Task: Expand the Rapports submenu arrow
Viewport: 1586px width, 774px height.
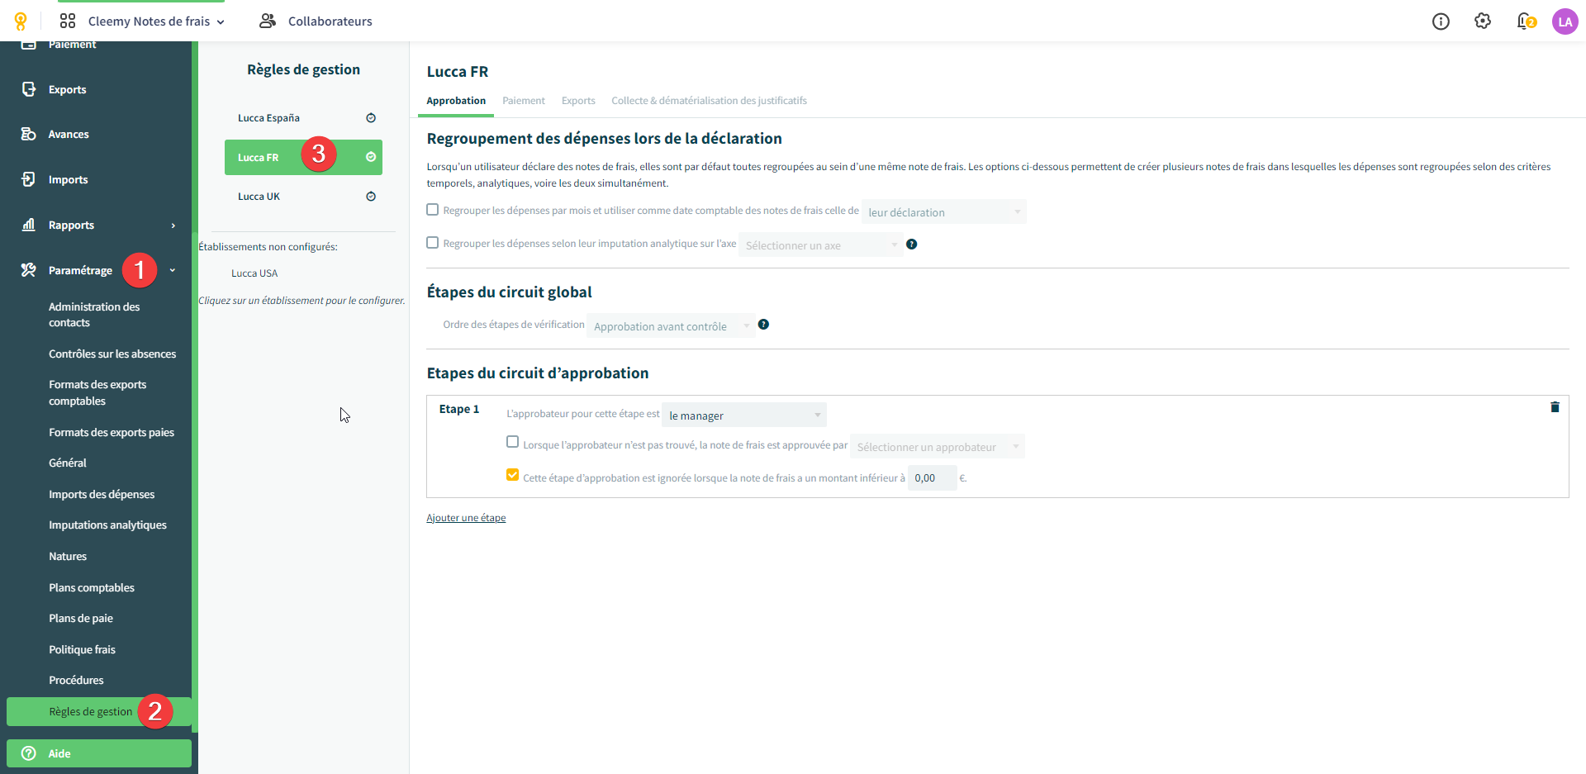Action: click(173, 226)
